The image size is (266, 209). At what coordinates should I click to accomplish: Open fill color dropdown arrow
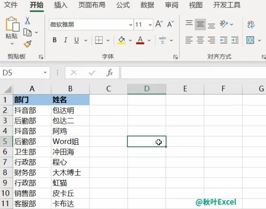(130, 40)
